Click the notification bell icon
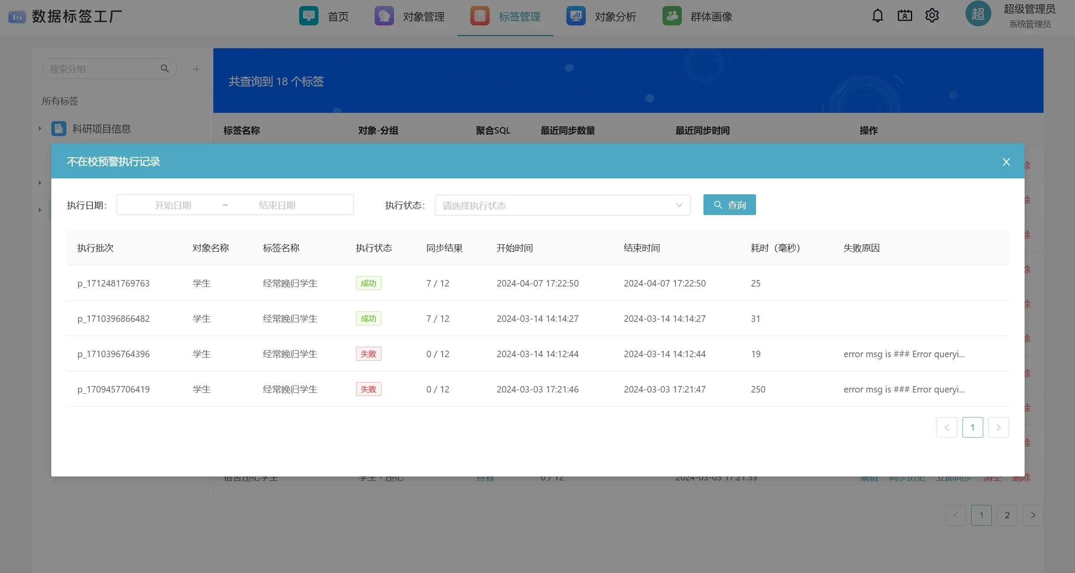Image resolution: width=1075 pixels, height=573 pixels. [878, 16]
